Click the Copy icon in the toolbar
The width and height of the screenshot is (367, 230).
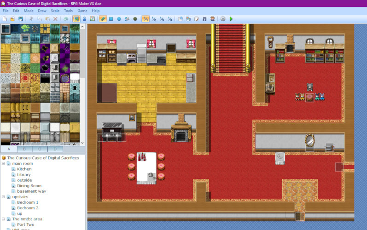(39, 19)
